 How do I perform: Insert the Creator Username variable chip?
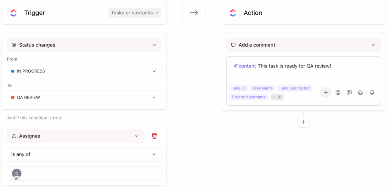pyautogui.click(x=248, y=97)
